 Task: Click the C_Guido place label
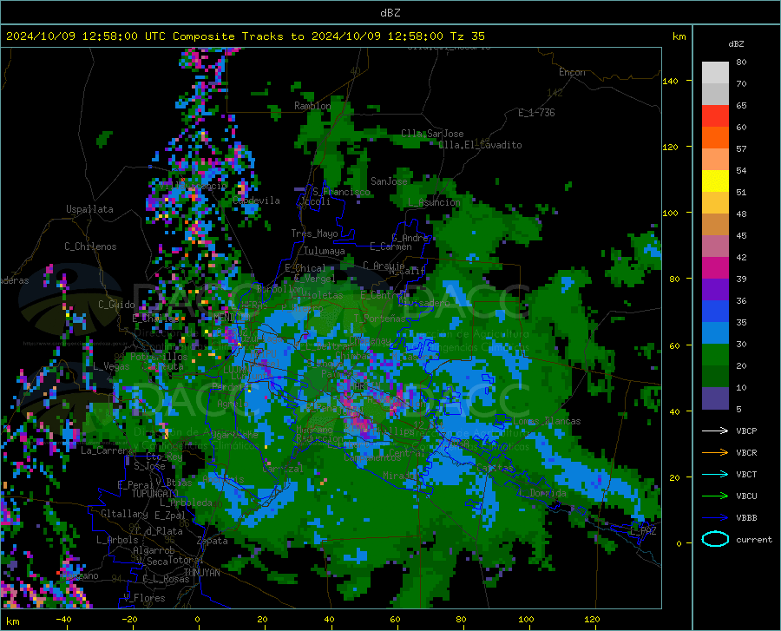click(x=116, y=305)
